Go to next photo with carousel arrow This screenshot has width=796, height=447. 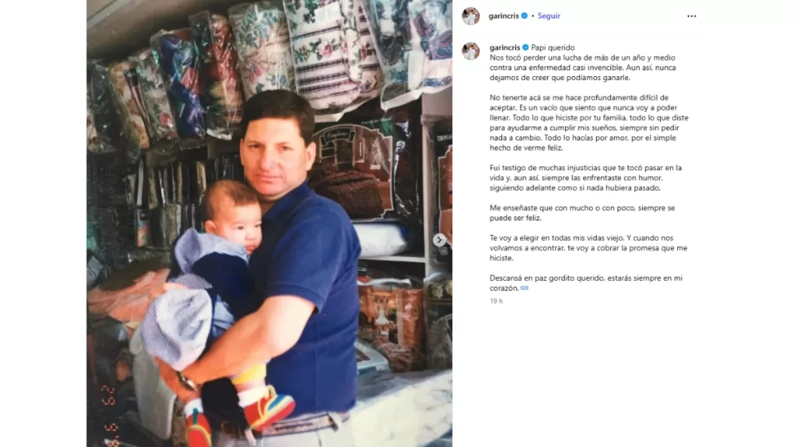pyautogui.click(x=440, y=240)
